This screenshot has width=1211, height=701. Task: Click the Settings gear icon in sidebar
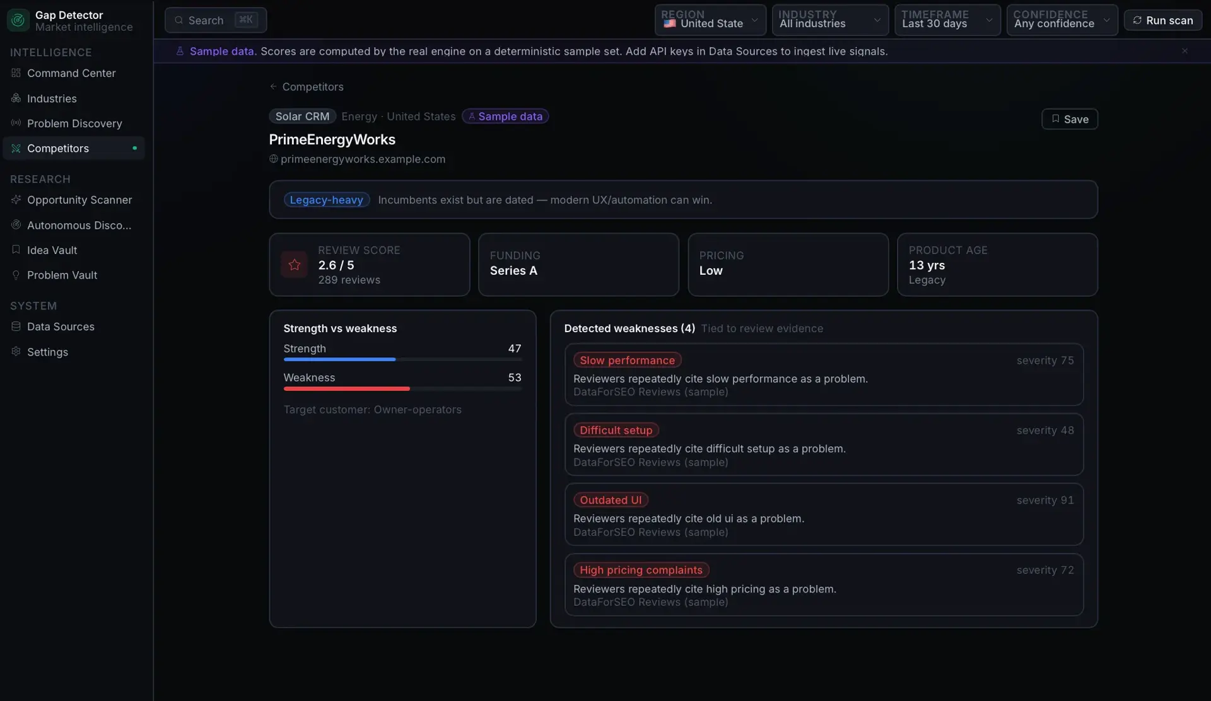[16, 351]
